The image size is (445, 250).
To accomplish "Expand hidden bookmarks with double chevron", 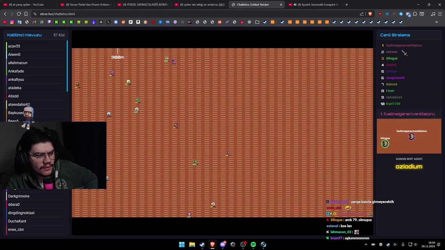I will pyautogui.click(x=437, y=22).
